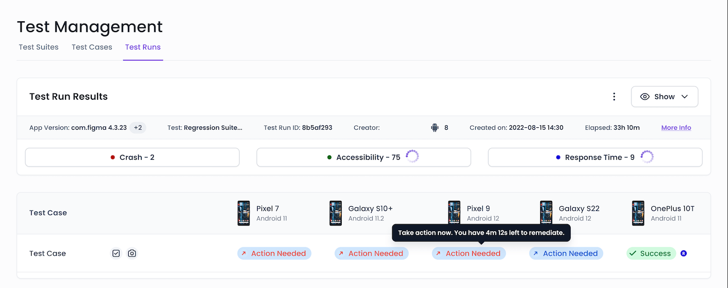
Task: Click the Android robot icon
Action: click(x=434, y=128)
